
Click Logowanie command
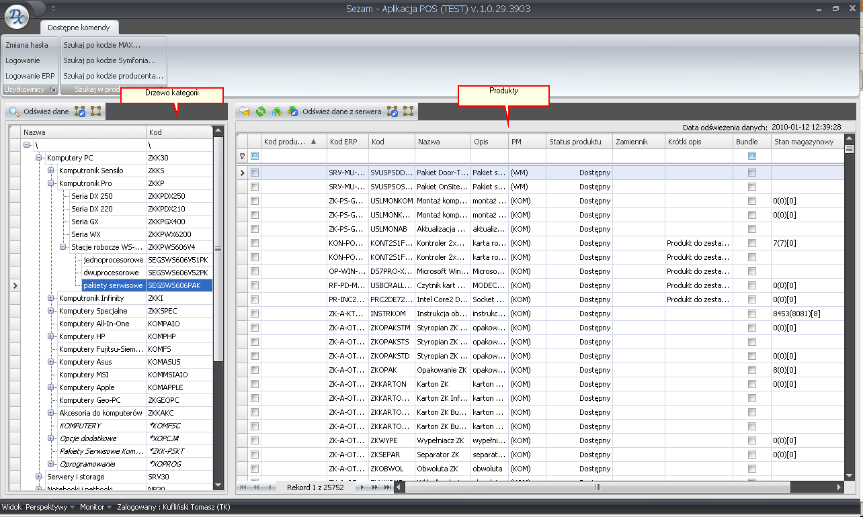[23, 60]
